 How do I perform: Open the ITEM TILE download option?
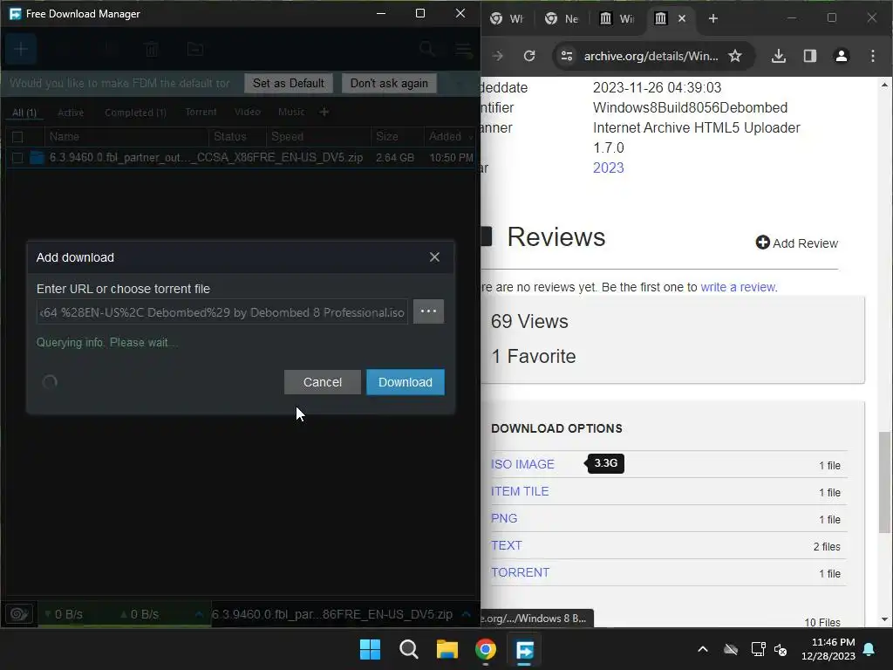coord(520,491)
